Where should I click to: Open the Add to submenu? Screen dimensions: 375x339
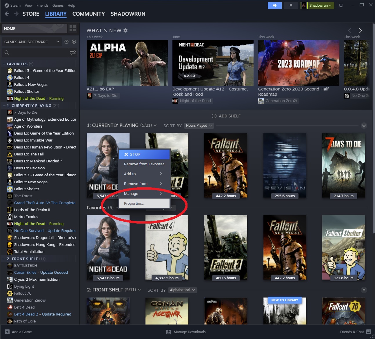pos(144,174)
